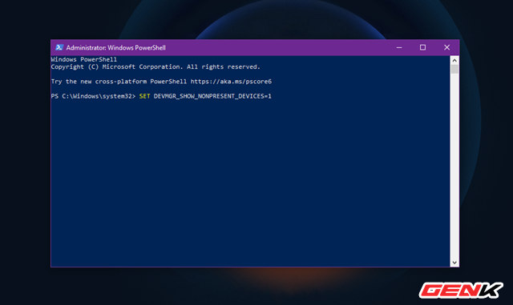Click the Microsoft Corporation copyright line
The width and height of the screenshot is (513, 305).
coord(156,67)
